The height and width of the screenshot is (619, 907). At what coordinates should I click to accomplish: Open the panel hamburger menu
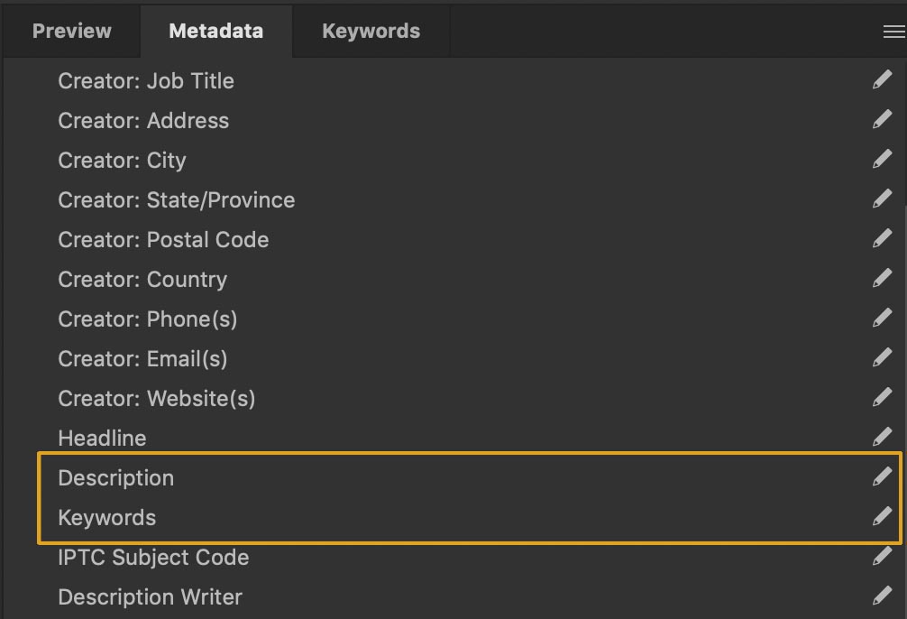894,32
